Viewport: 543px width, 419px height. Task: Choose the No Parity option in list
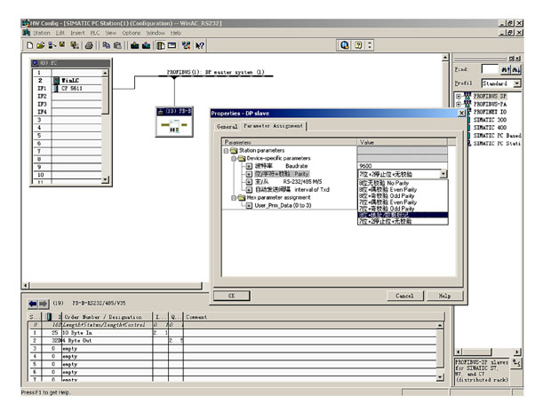(403, 183)
